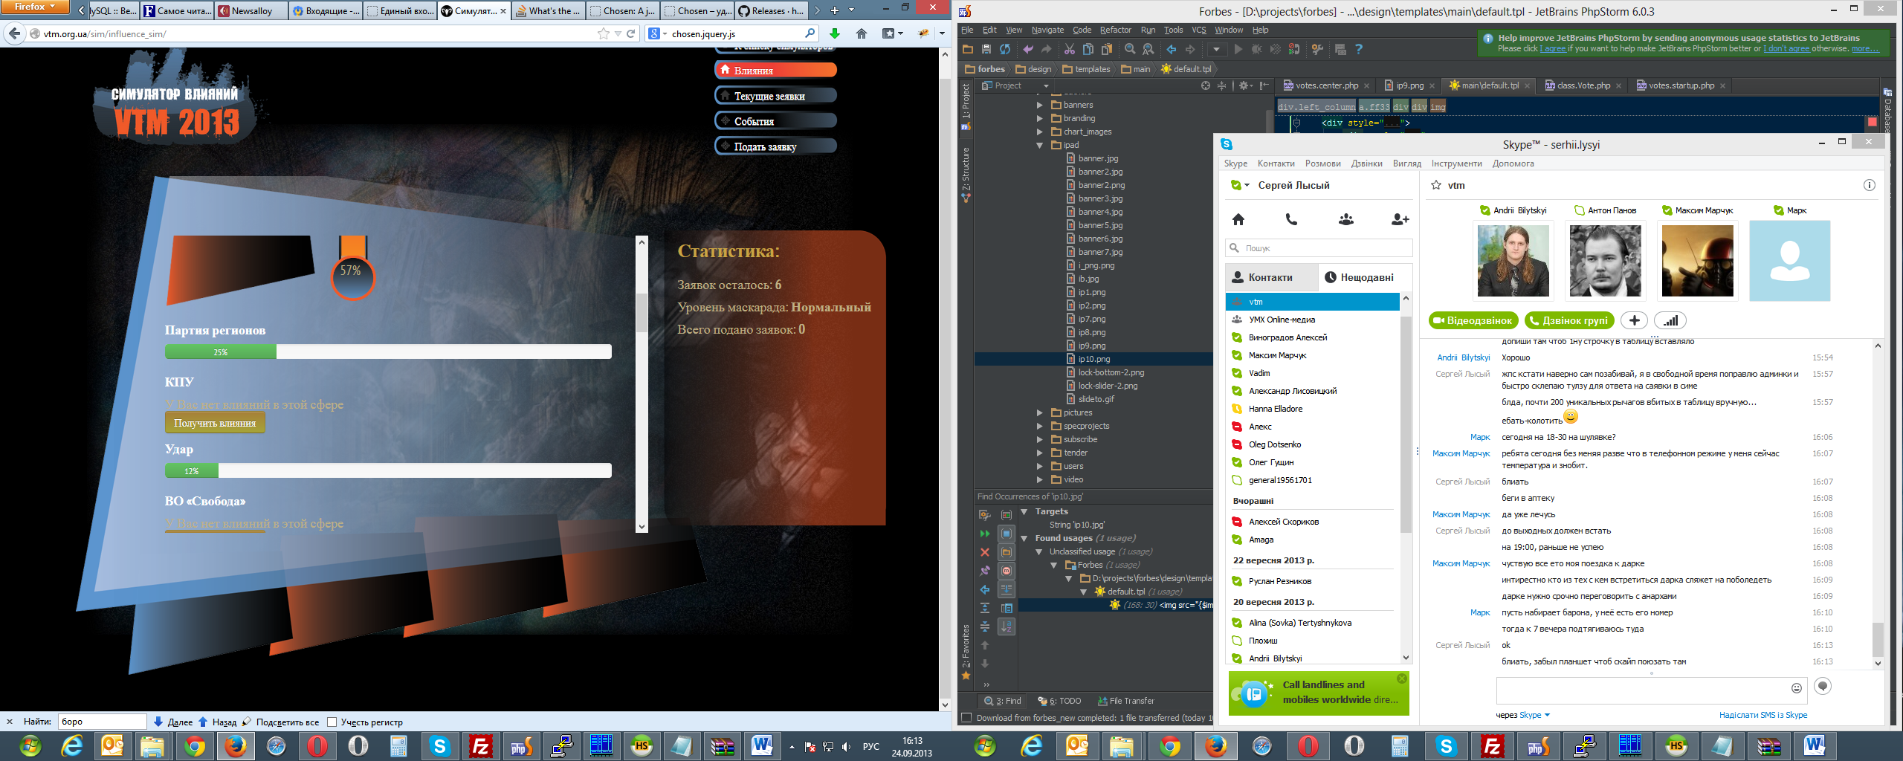Open the emoticon picker in Skype message box
1903x761 pixels.
(1797, 688)
